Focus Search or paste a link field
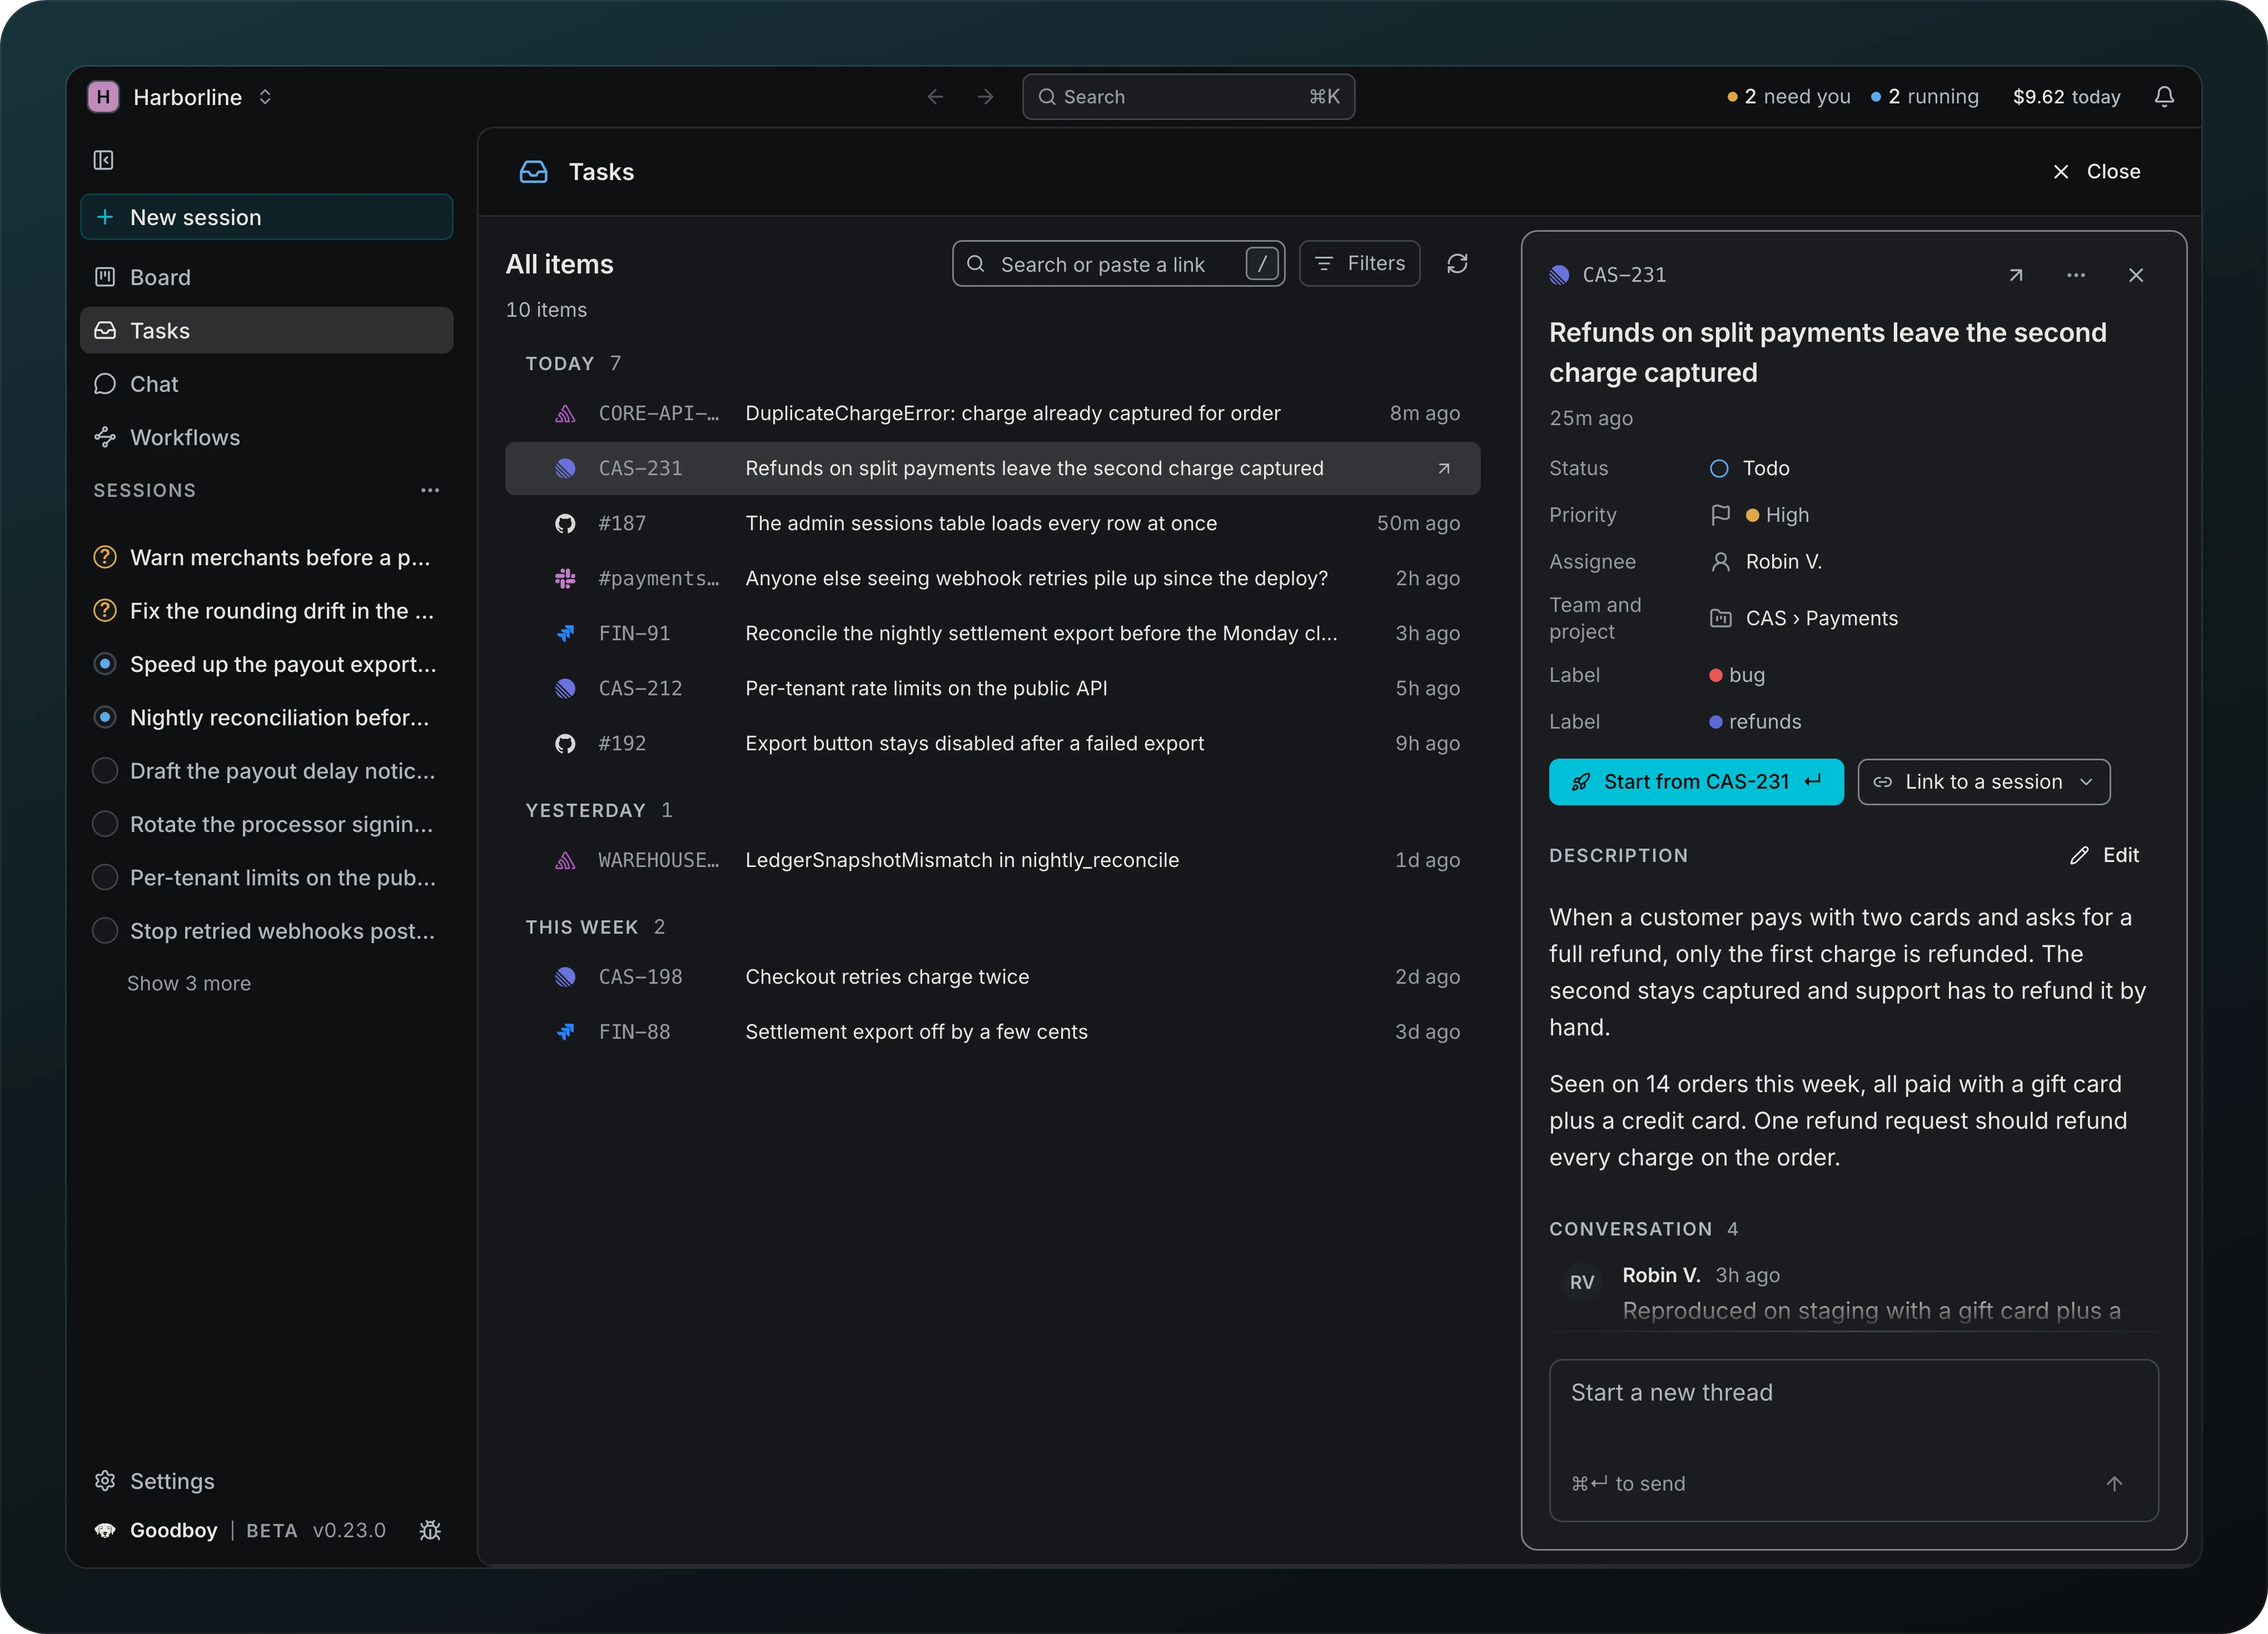This screenshot has width=2268, height=1634. [1118, 264]
